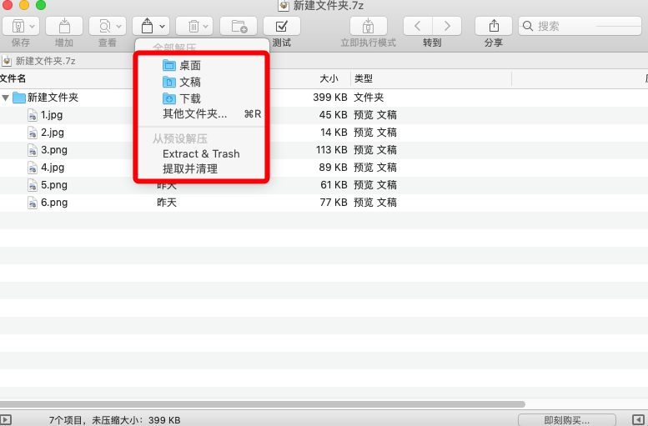Image resolution: width=648 pixels, height=426 pixels.
Task: Select the file 4.jpg
Action: [x=324, y=168]
